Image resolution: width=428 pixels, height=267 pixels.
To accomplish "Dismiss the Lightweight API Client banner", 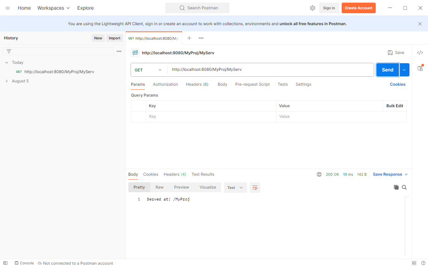I will 420,24.
